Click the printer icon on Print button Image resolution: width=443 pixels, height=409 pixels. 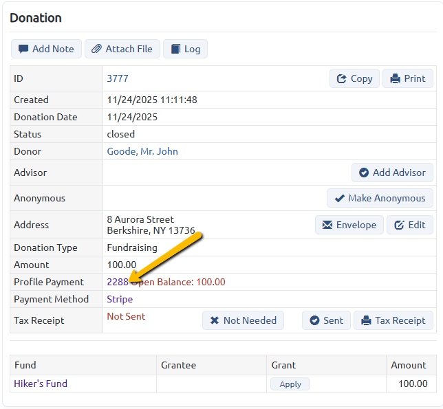395,78
